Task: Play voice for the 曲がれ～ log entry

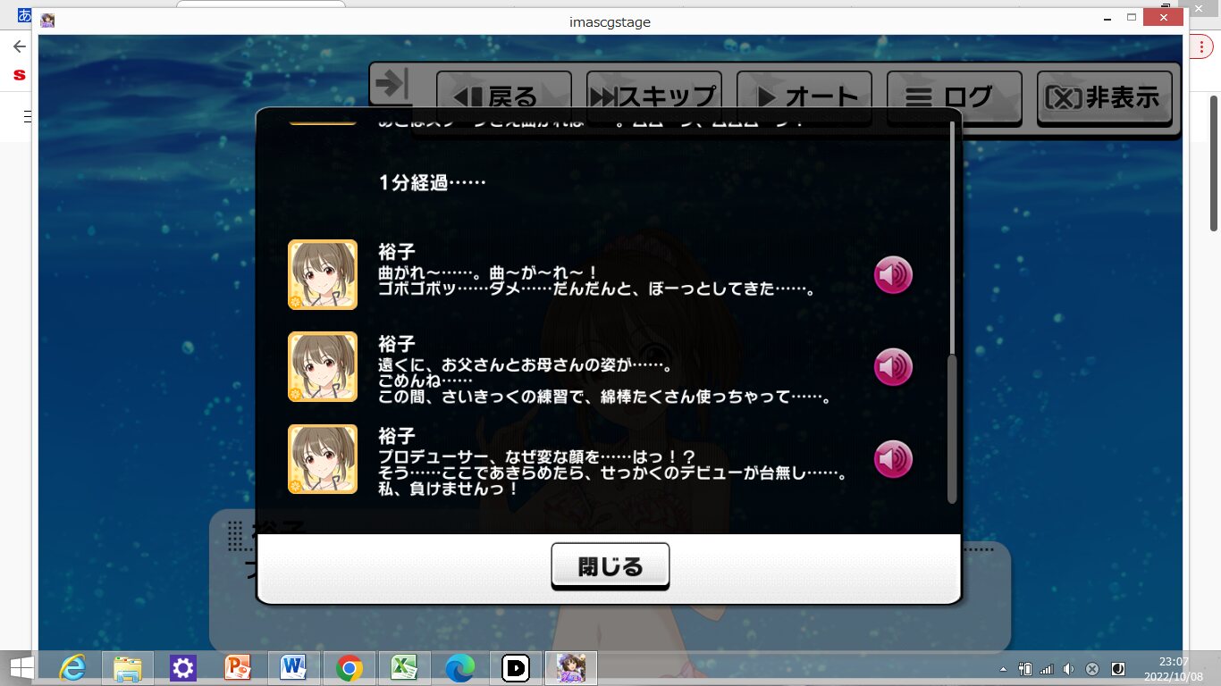Action: click(893, 275)
